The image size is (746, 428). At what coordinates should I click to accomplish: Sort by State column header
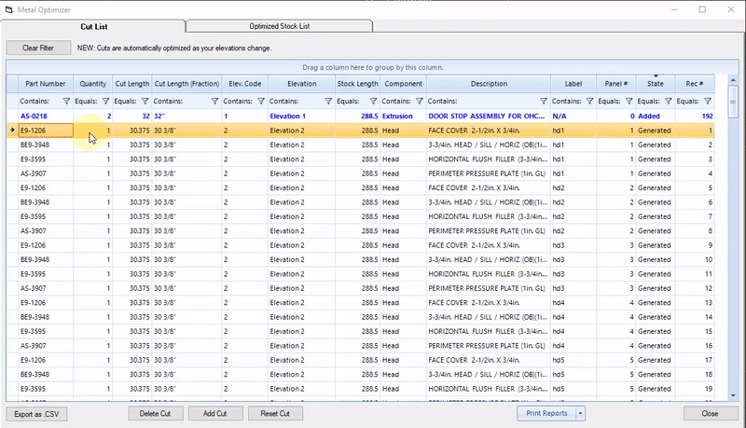[x=656, y=84]
